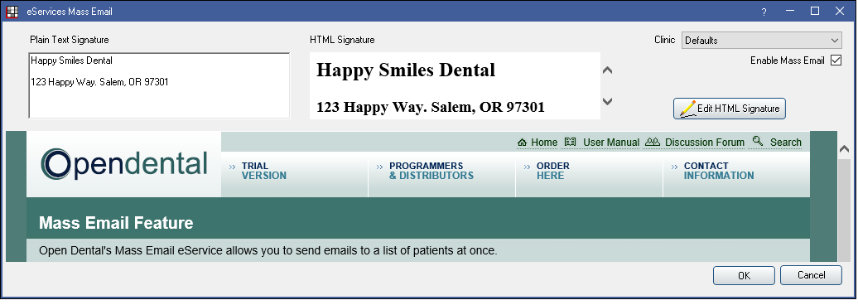Click the eServices Mass Email window icon
The image size is (858, 305).
[12, 11]
